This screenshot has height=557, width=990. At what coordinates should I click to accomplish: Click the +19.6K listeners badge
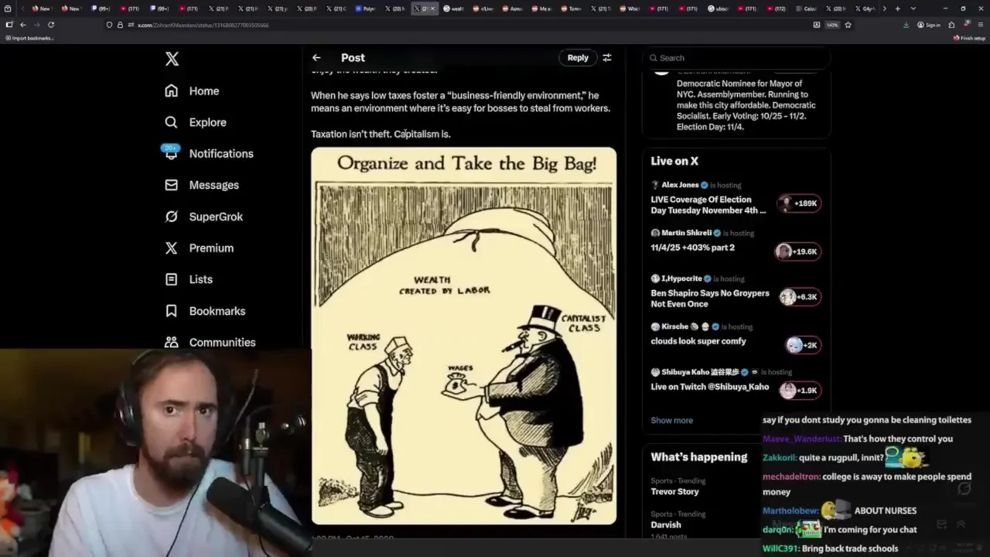pyautogui.click(x=797, y=251)
